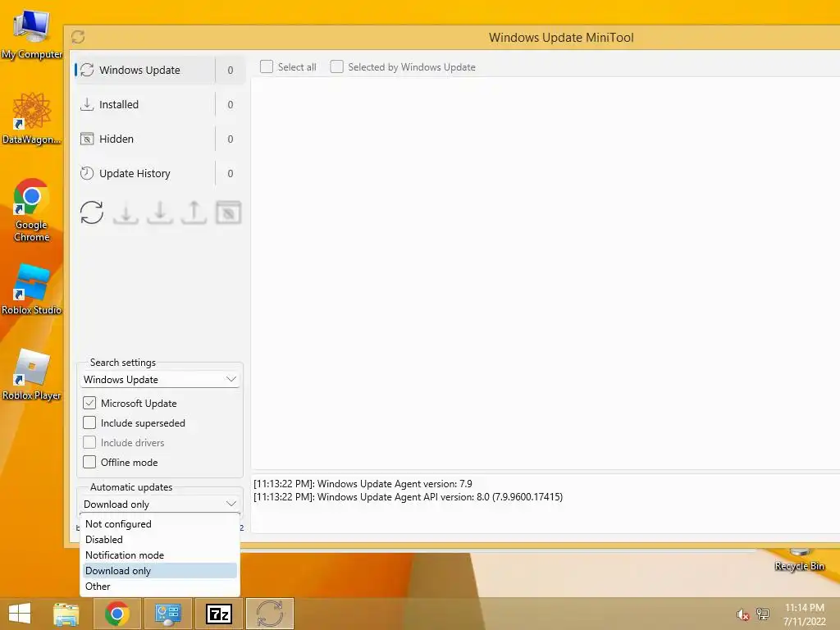
Task: Click the first download updates arrow icon
Action: coord(126,213)
